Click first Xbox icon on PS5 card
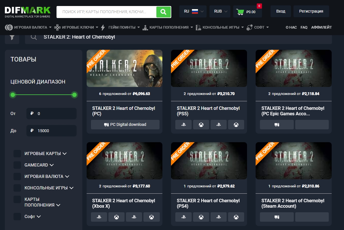This screenshot has height=230, width=344. [x=201, y=124]
